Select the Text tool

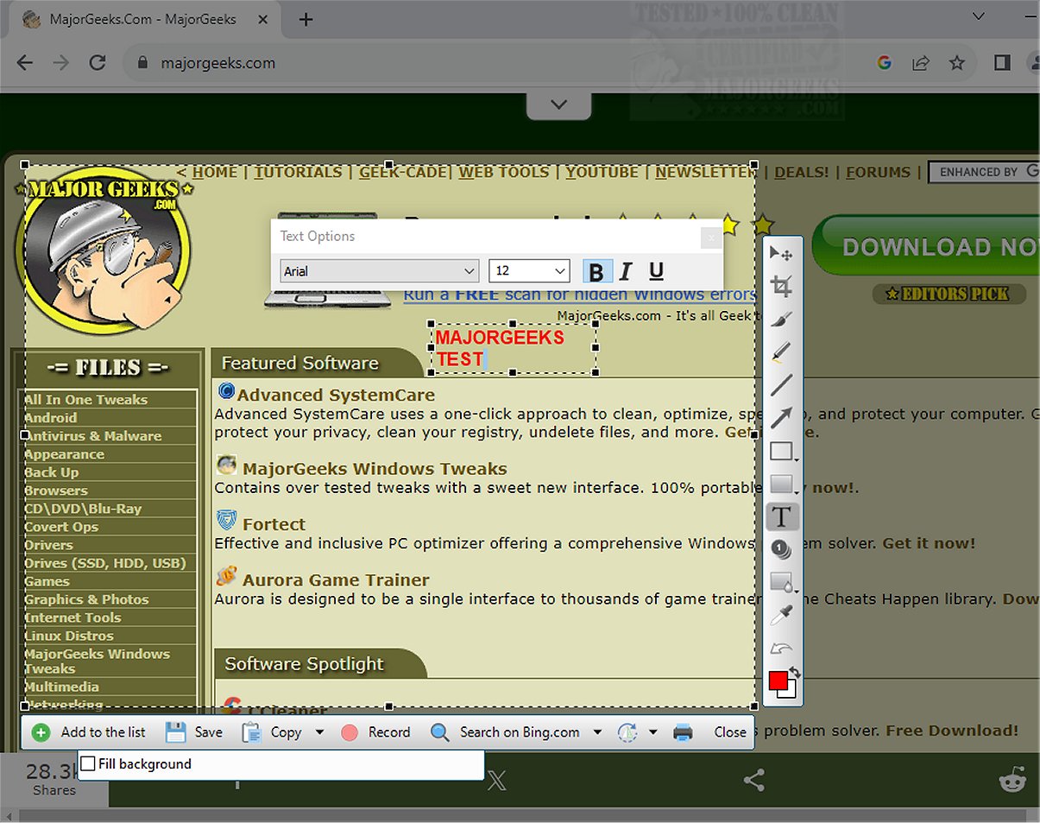tap(782, 516)
